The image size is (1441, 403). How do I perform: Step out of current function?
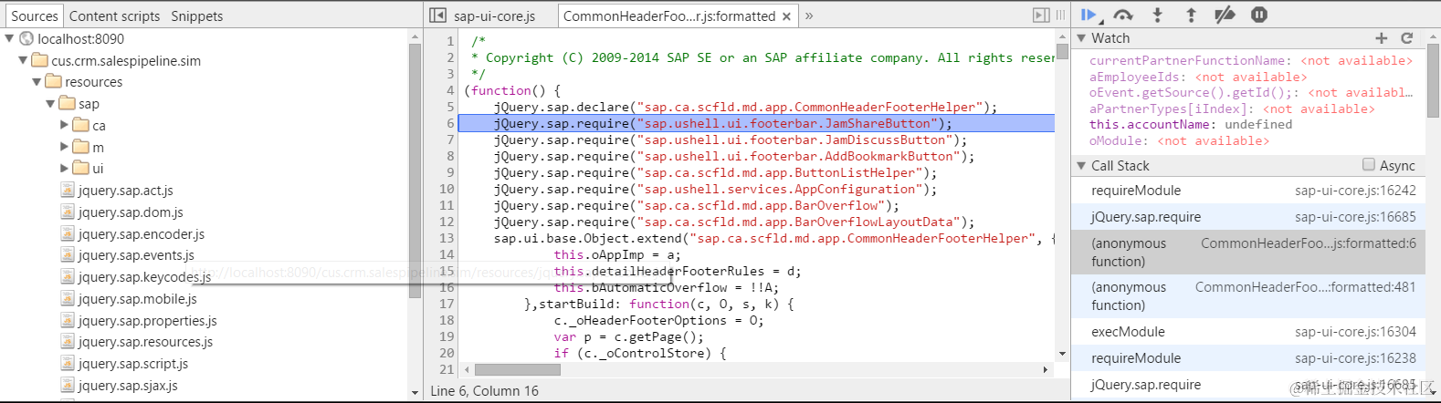coord(1191,15)
